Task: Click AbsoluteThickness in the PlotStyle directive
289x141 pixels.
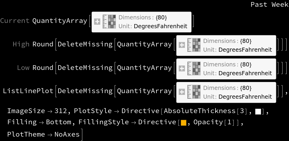Action: click(x=200, y=111)
